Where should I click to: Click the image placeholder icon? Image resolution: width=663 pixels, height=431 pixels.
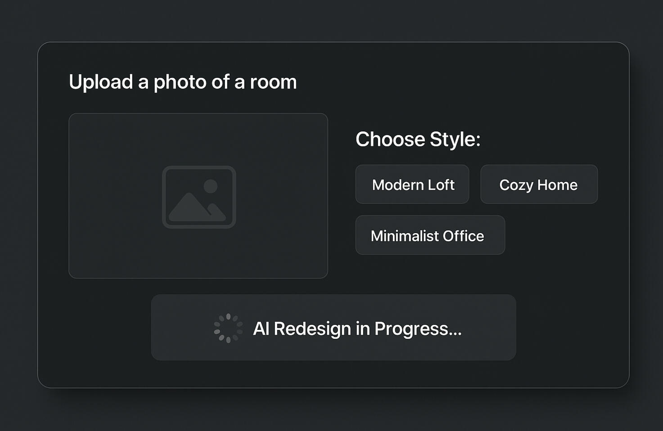199,197
